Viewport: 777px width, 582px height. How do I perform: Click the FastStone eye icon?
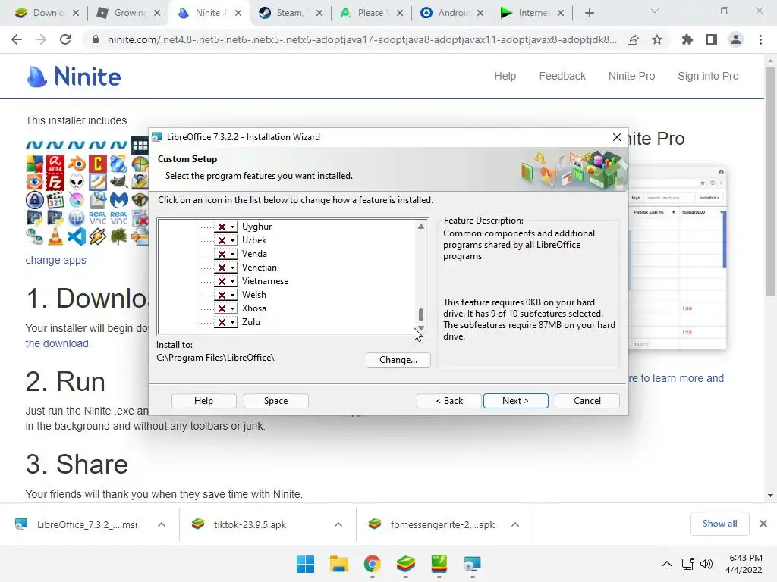35,182
